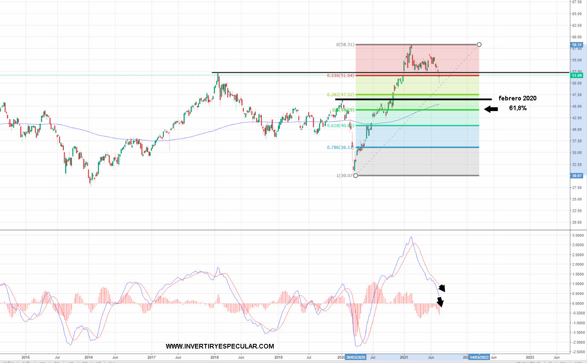Select the "61,8%" text annotation
Screen dimensions: 587x363
point(518,109)
